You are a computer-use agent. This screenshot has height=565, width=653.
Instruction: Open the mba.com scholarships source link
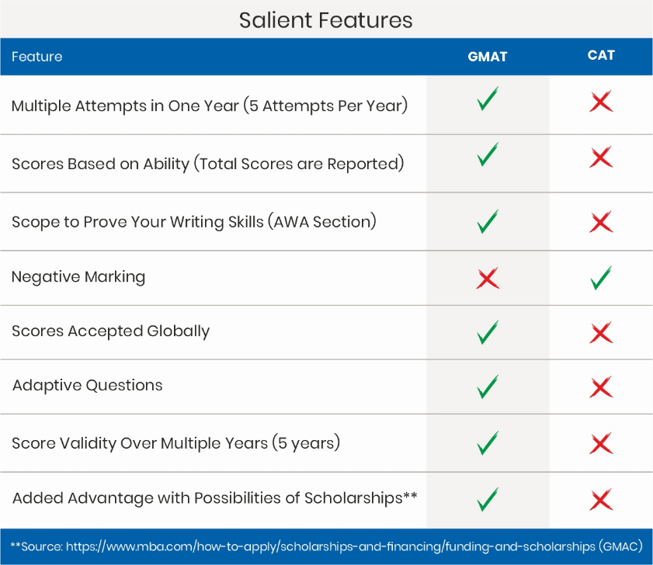pyautogui.click(x=331, y=546)
